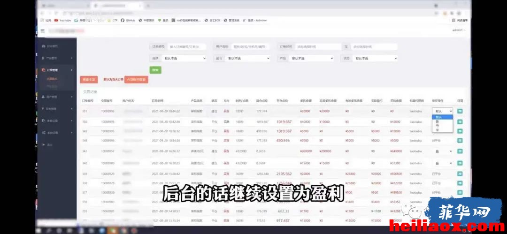Open the admin1 account menu
507x234 pixels.
459,30
